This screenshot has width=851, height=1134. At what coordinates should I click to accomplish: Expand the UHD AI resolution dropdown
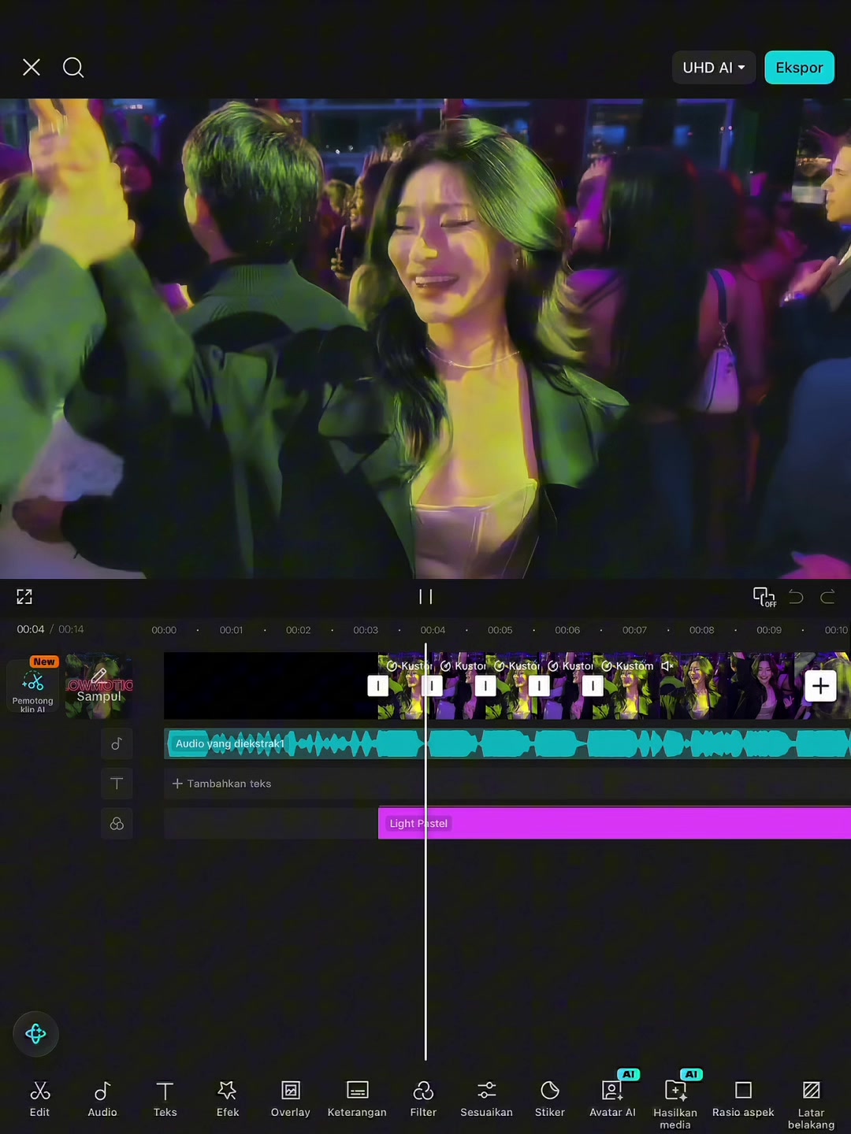(x=714, y=68)
